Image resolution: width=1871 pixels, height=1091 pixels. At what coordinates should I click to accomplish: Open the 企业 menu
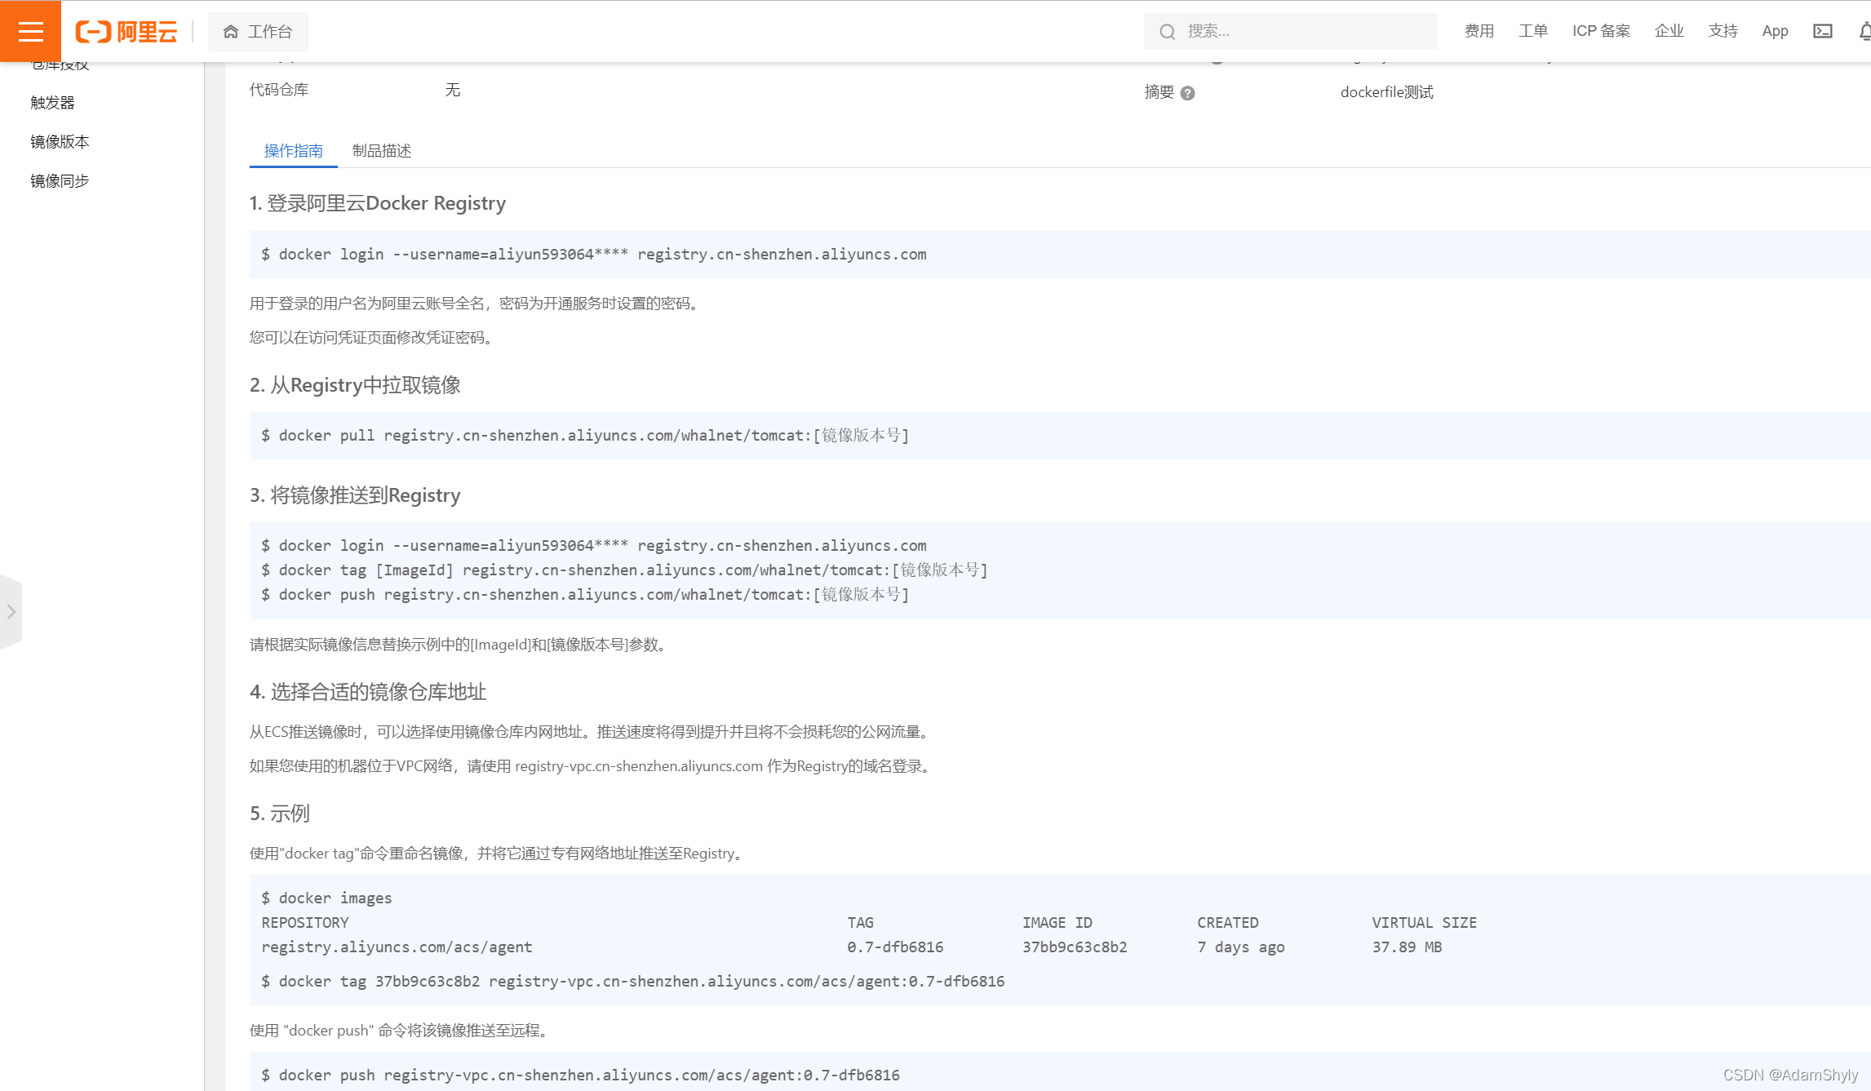(x=1669, y=31)
